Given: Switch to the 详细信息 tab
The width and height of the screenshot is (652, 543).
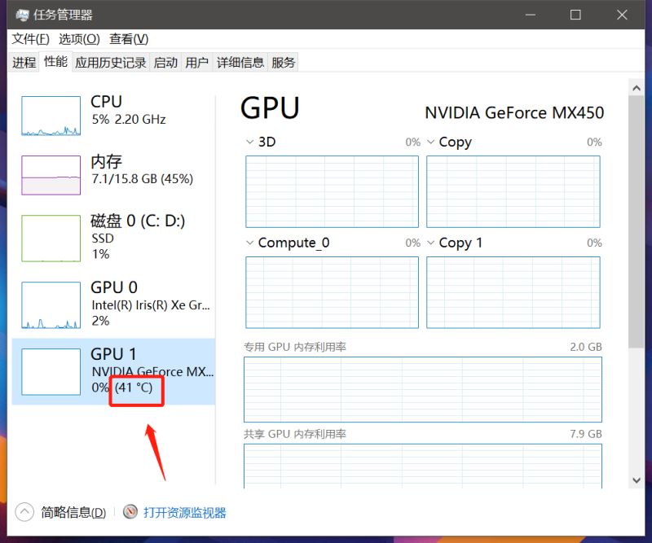Looking at the screenshot, I should (240, 63).
